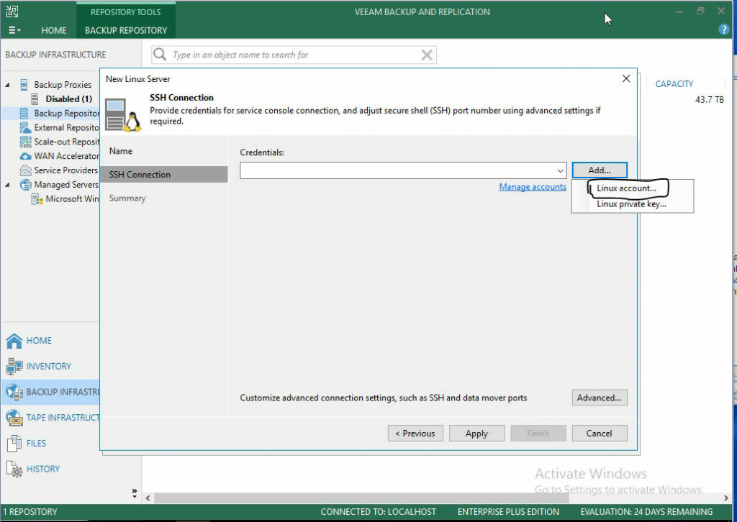Screen dimensions: 737x522
Task: Collapse the Managed Servers tree node
Action: click(7, 185)
